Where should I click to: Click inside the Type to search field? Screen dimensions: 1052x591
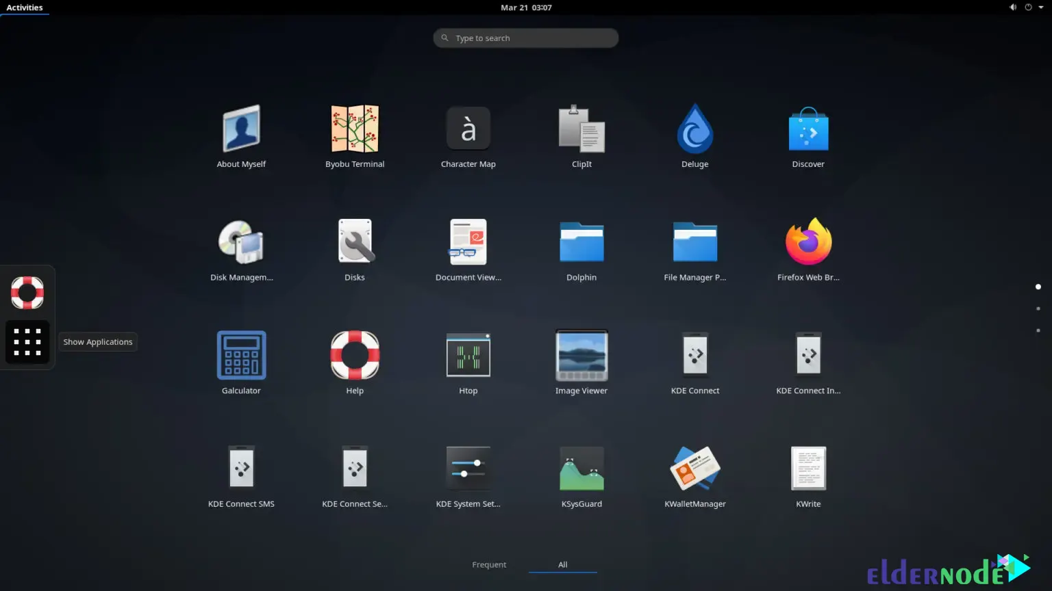click(x=525, y=38)
